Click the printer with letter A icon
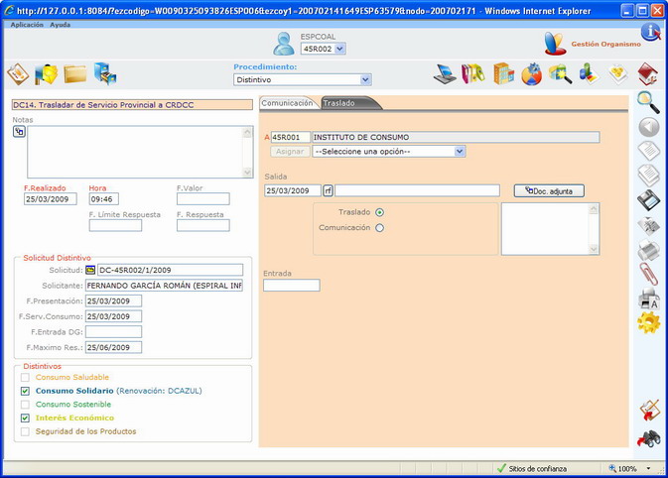668x478 pixels. (649, 299)
